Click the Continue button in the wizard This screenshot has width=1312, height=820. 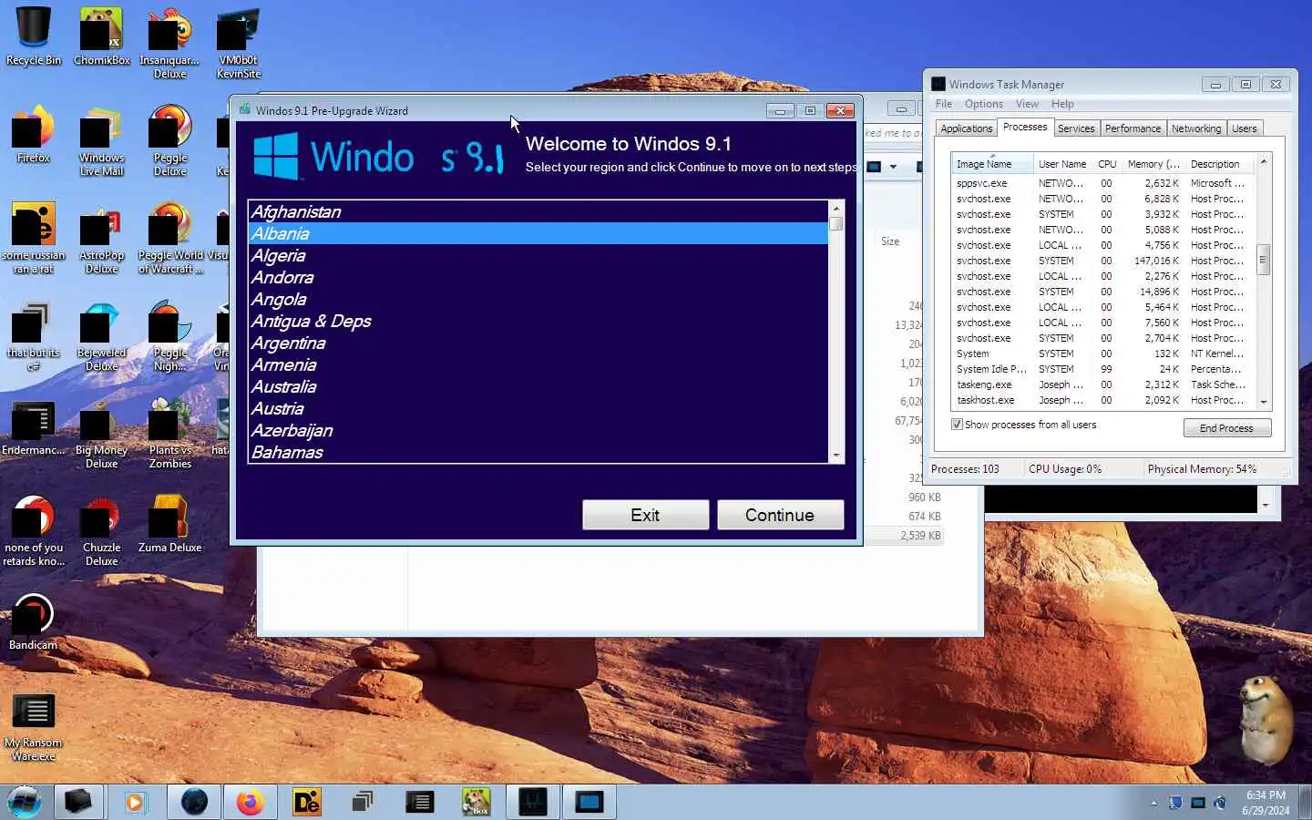780,515
